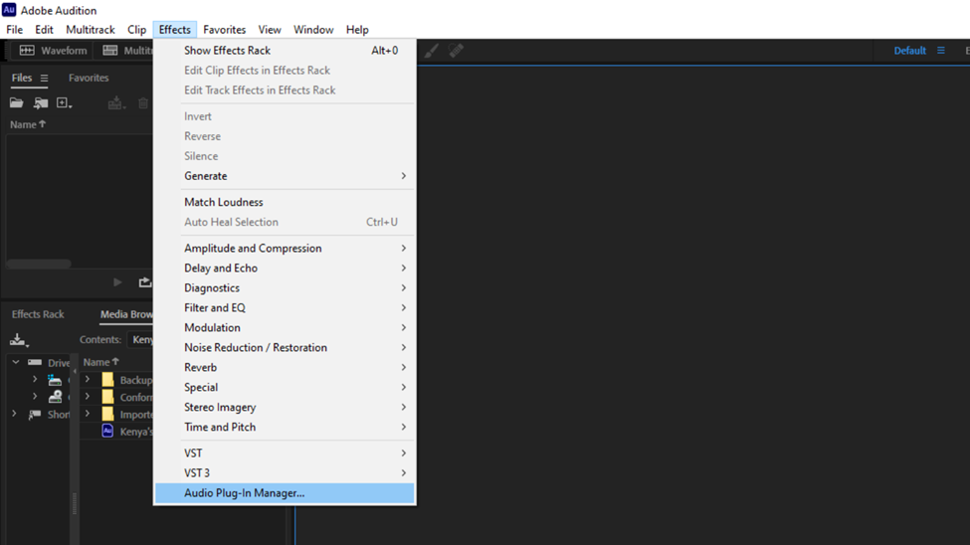Open the Clip menu
The height and width of the screenshot is (545, 970).
(x=136, y=30)
